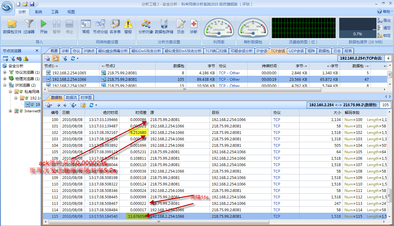Expand the Internet地址 tree node
Image resolution: width=394 pixels, height=226 pixels.
pyautogui.click(x=10, y=111)
